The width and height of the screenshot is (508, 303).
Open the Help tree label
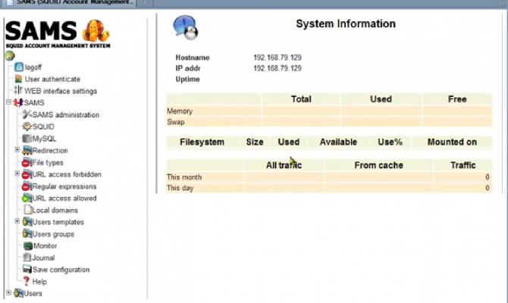39,282
